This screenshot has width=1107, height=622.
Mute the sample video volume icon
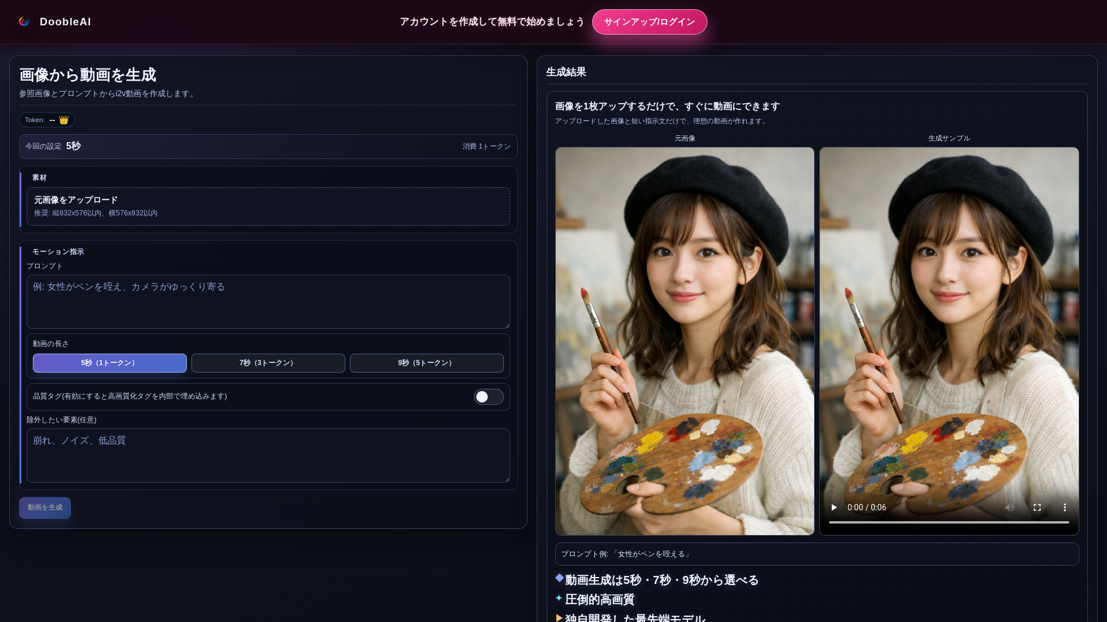pyautogui.click(x=1009, y=507)
